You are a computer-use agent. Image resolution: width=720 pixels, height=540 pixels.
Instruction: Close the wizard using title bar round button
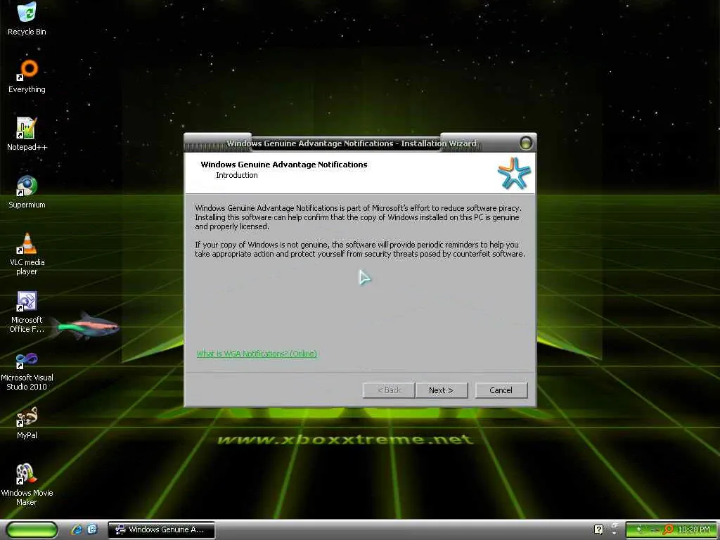(526, 143)
